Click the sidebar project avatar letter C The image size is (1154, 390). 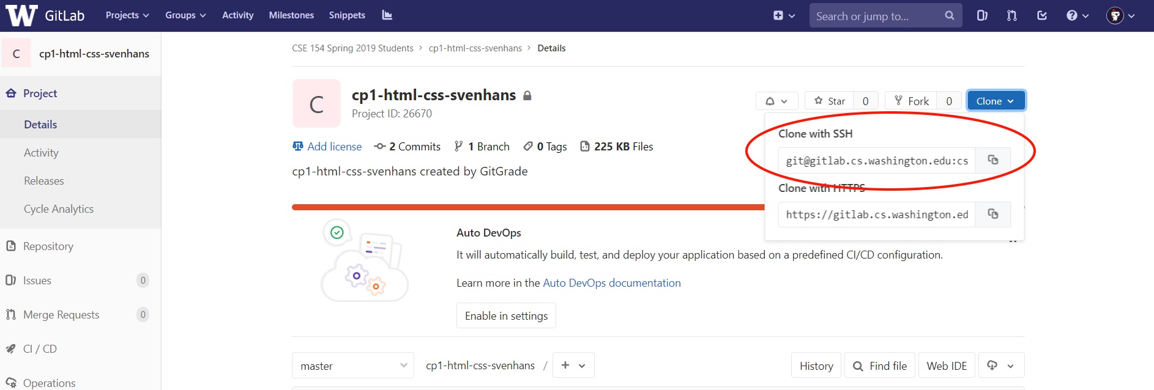17,53
